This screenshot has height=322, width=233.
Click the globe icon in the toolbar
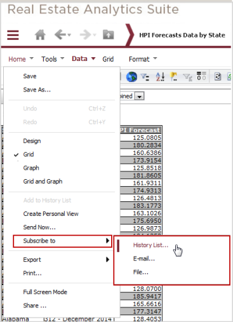click(x=131, y=77)
